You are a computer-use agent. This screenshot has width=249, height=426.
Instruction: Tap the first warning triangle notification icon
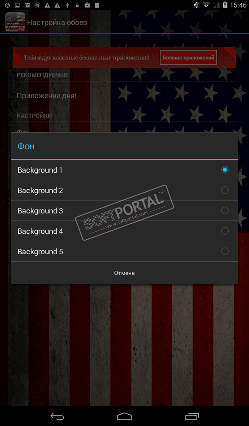click(47, 5)
